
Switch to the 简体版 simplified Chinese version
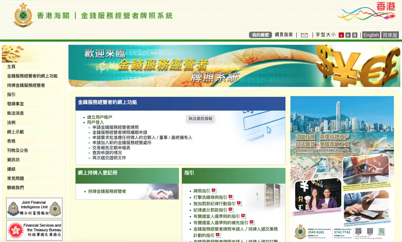[x=390, y=35]
